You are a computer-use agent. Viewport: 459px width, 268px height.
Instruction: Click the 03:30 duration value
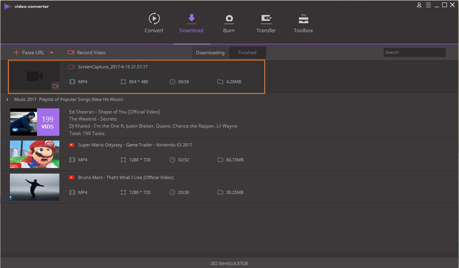tap(184, 192)
